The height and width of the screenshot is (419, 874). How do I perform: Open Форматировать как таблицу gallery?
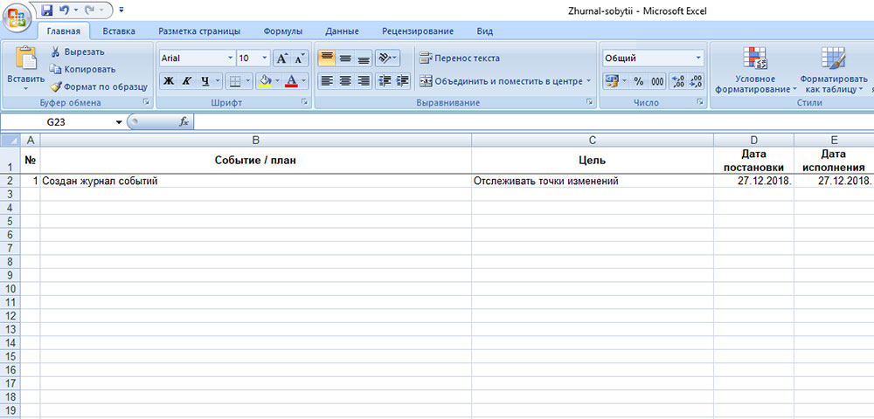[834, 70]
